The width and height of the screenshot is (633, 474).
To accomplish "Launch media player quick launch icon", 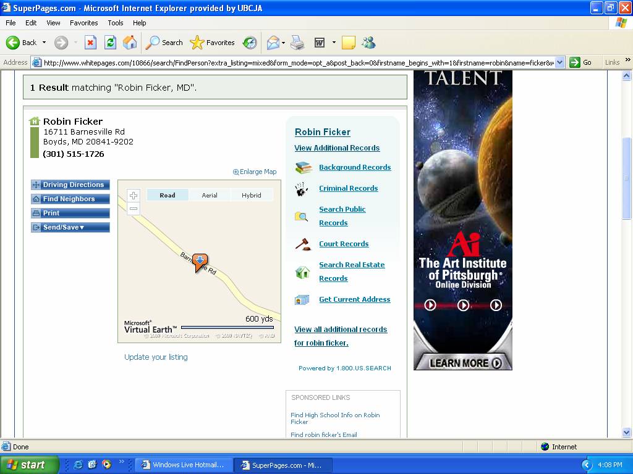I will (106, 464).
